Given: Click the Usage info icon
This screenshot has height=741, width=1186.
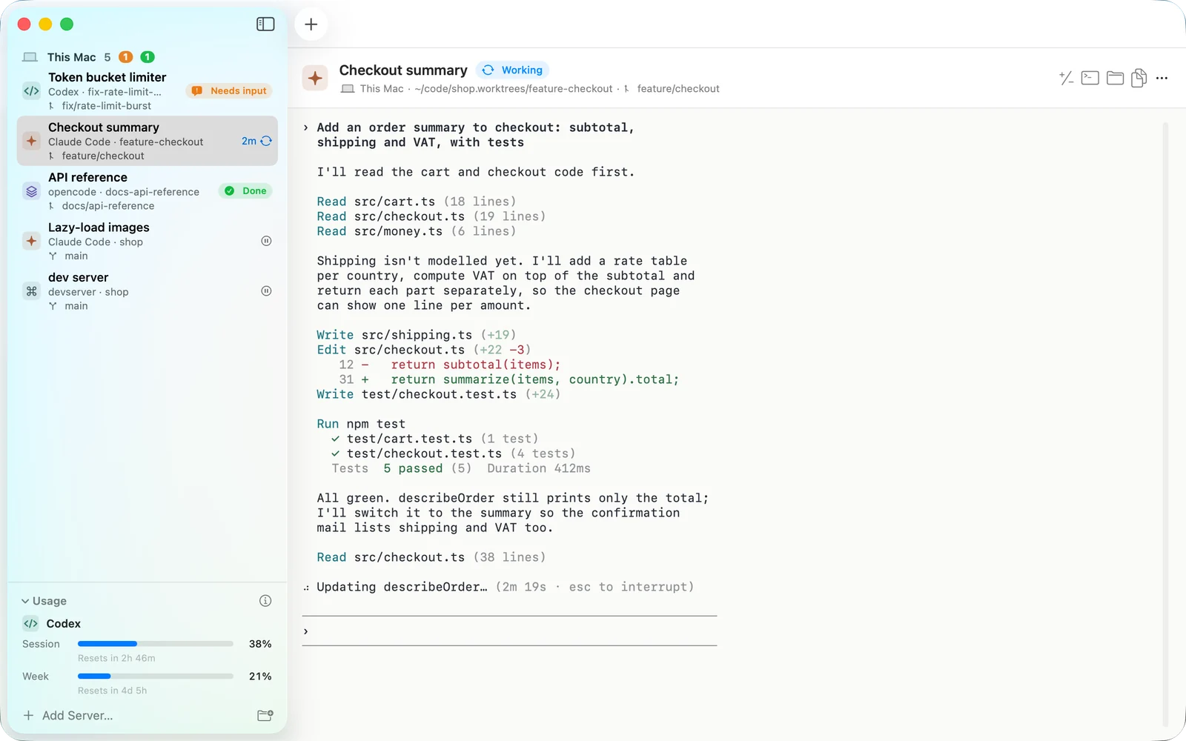Looking at the screenshot, I should click(x=265, y=601).
